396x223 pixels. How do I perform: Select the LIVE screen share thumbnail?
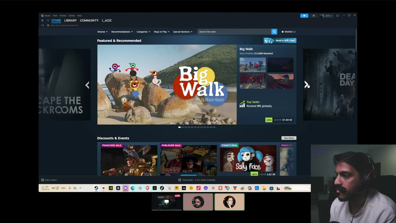[166, 202]
